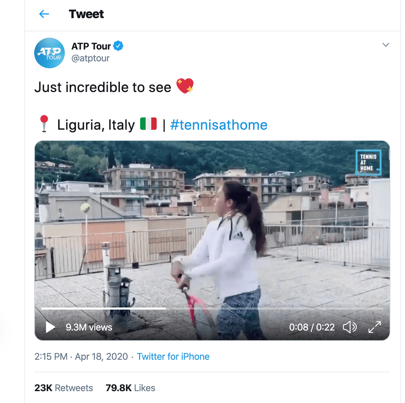Click the blue verified badge

point(119,46)
